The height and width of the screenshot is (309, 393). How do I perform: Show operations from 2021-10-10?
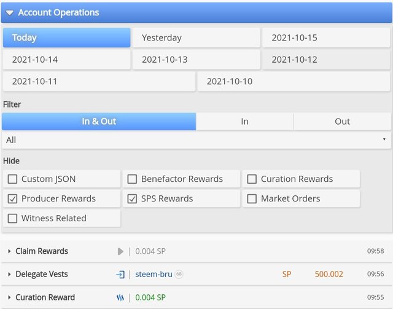coord(294,81)
